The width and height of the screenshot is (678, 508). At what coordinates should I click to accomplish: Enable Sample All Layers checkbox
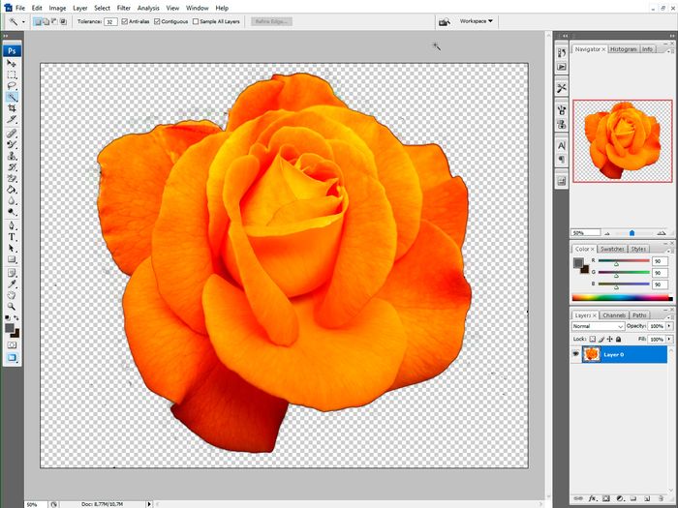click(197, 20)
